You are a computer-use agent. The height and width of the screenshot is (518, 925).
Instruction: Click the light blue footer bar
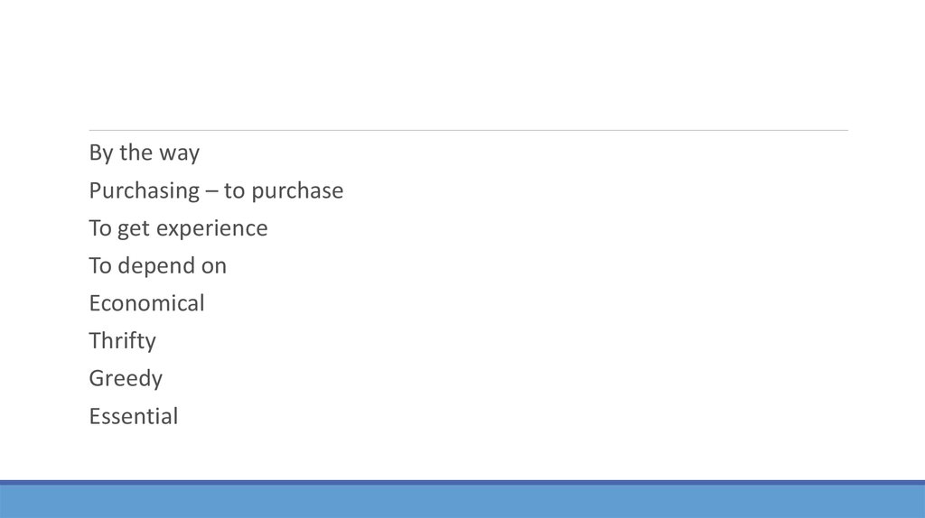tap(462, 502)
